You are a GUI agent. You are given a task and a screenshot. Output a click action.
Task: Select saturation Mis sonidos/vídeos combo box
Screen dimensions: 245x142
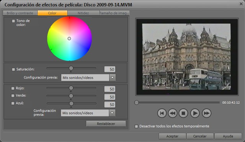[88, 77]
